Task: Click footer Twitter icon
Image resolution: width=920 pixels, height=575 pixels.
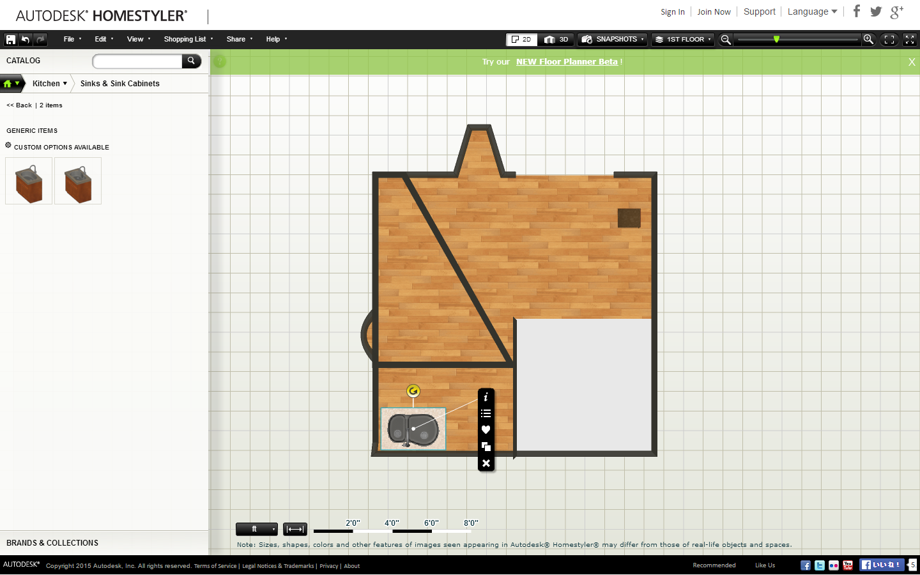Action: [x=820, y=565]
